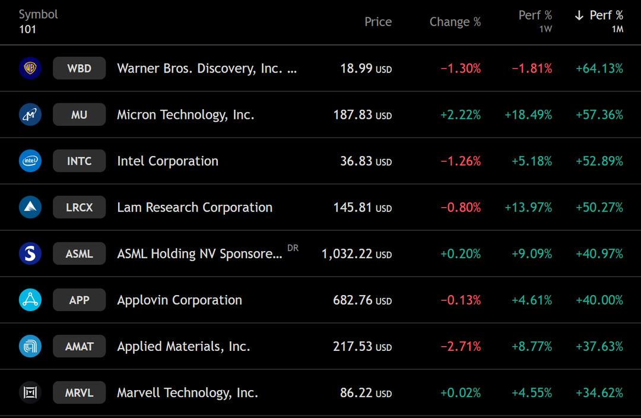Image resolution: width=641 pixels, height=418 pixels.
Task: Open the WBD ticker symbol
Action: click(x=79, y=68)
